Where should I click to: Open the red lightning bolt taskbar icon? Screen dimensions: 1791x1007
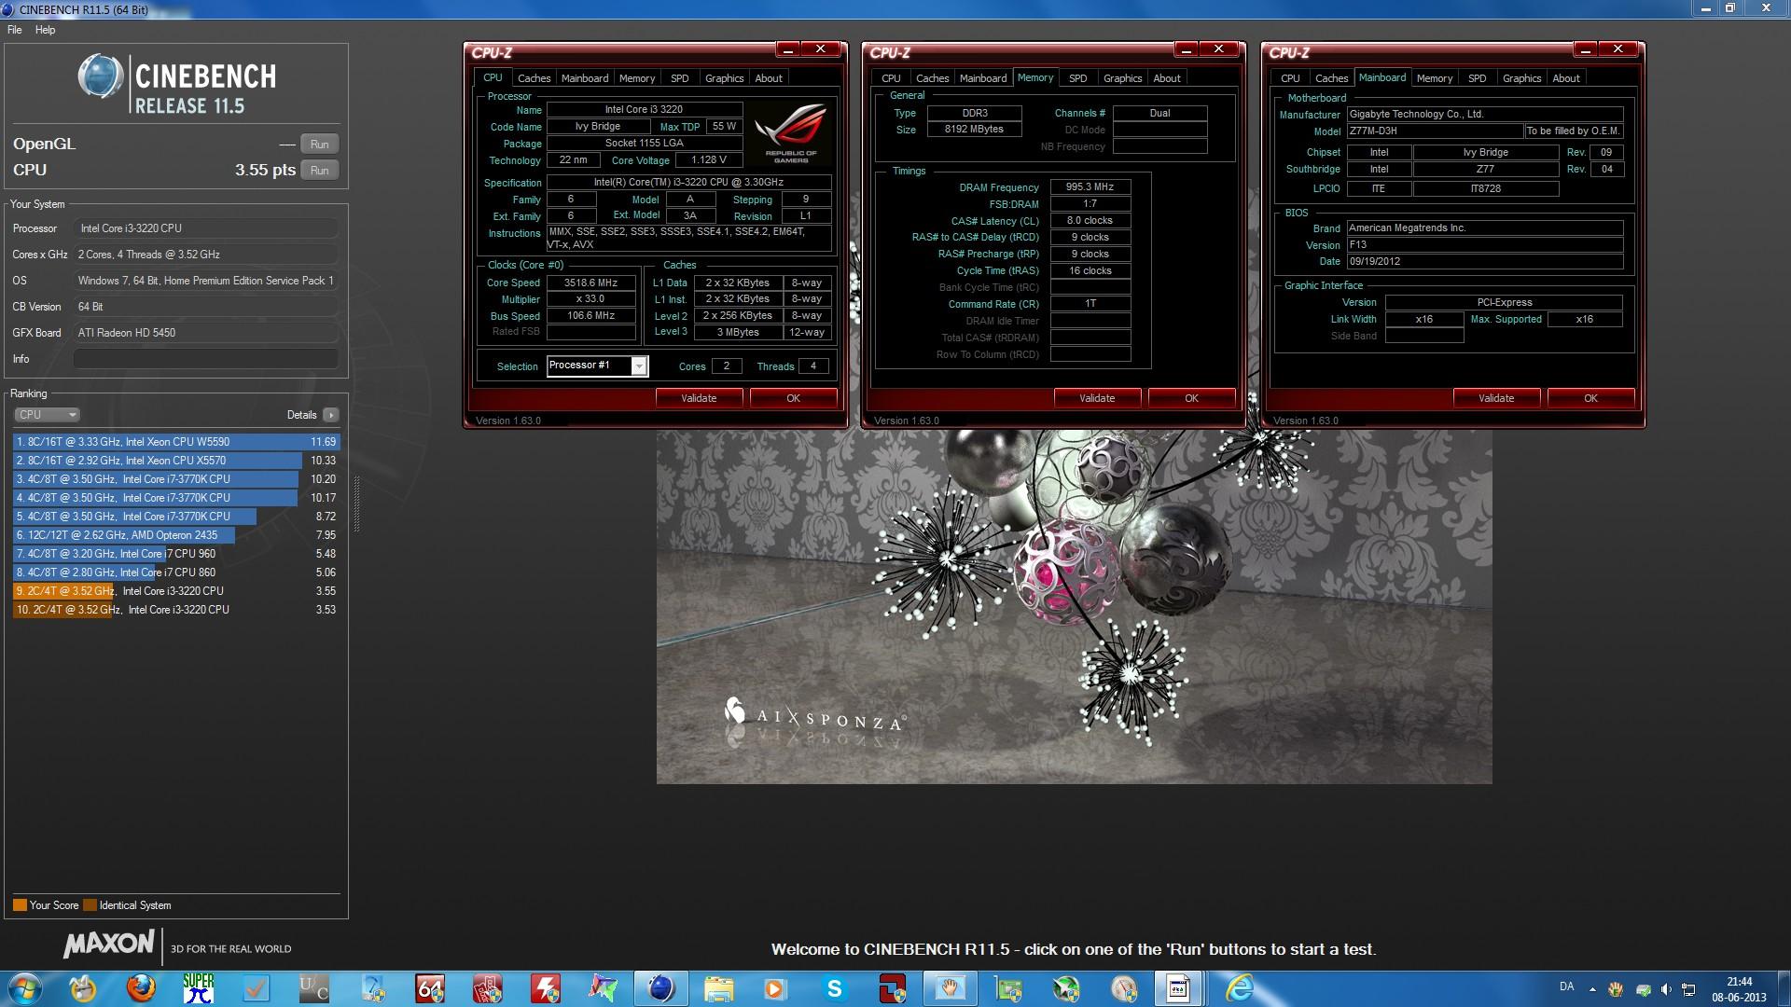[x=545, y=988]
